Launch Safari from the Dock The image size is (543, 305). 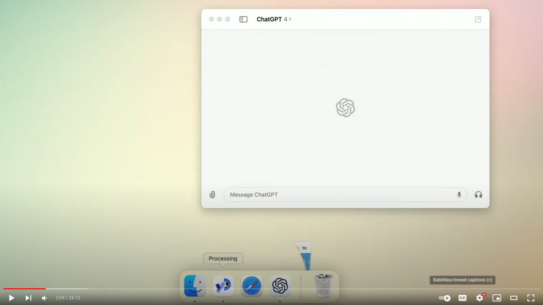click(x=252, y=286)
